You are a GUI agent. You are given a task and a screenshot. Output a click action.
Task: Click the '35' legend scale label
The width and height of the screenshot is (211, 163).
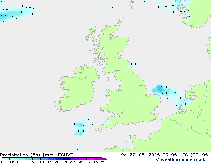[80, 162]
